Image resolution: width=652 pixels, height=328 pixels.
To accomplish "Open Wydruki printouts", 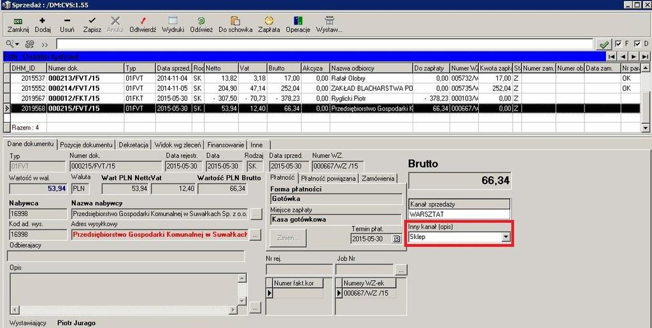I will [173, 25].
